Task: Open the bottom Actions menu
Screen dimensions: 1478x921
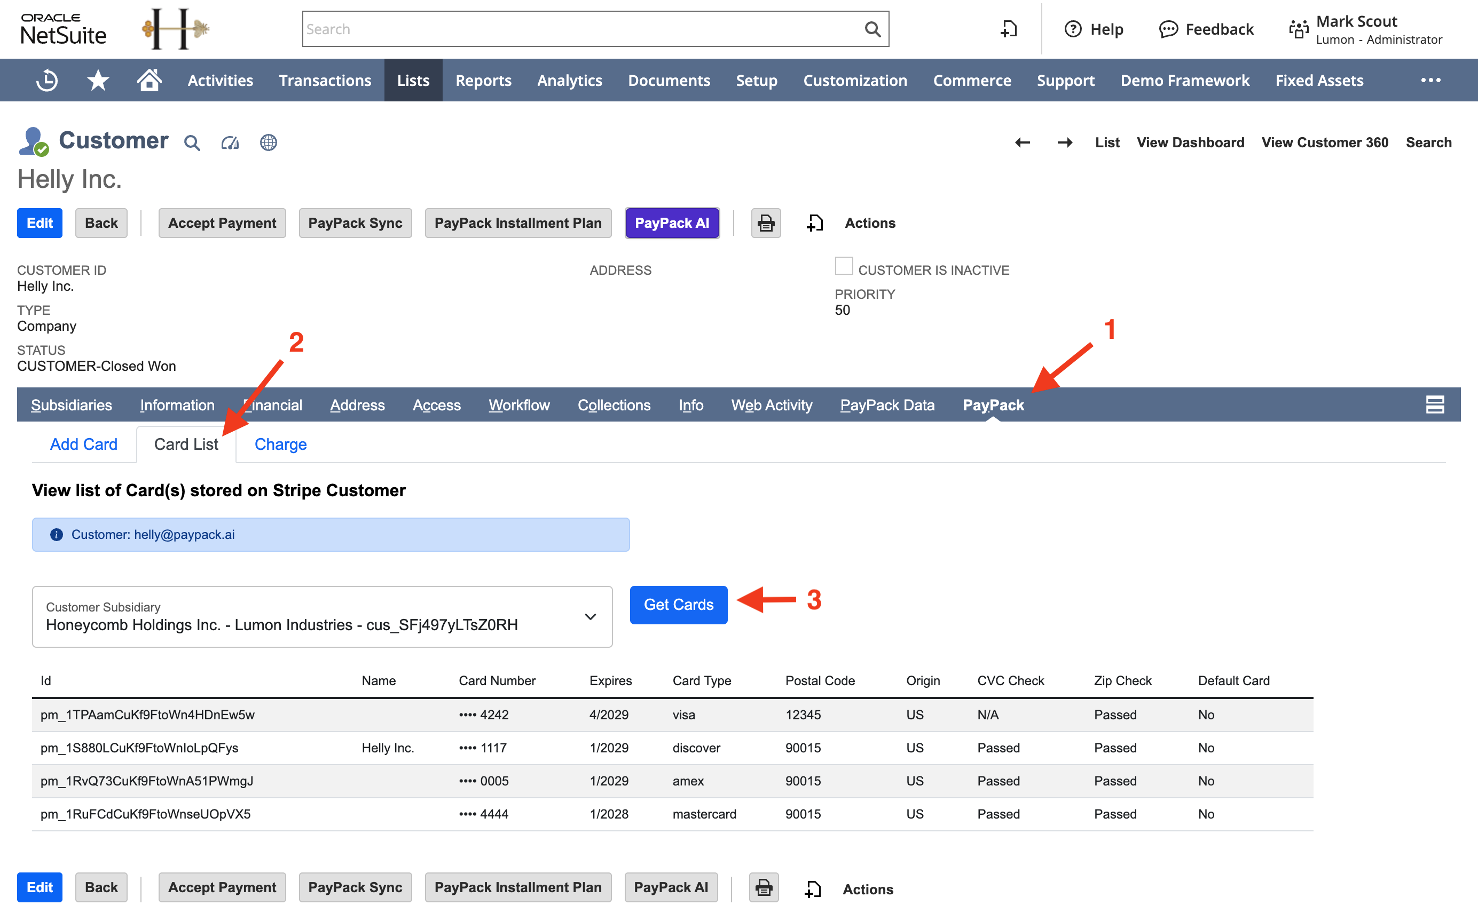Action: coord(868,888)
